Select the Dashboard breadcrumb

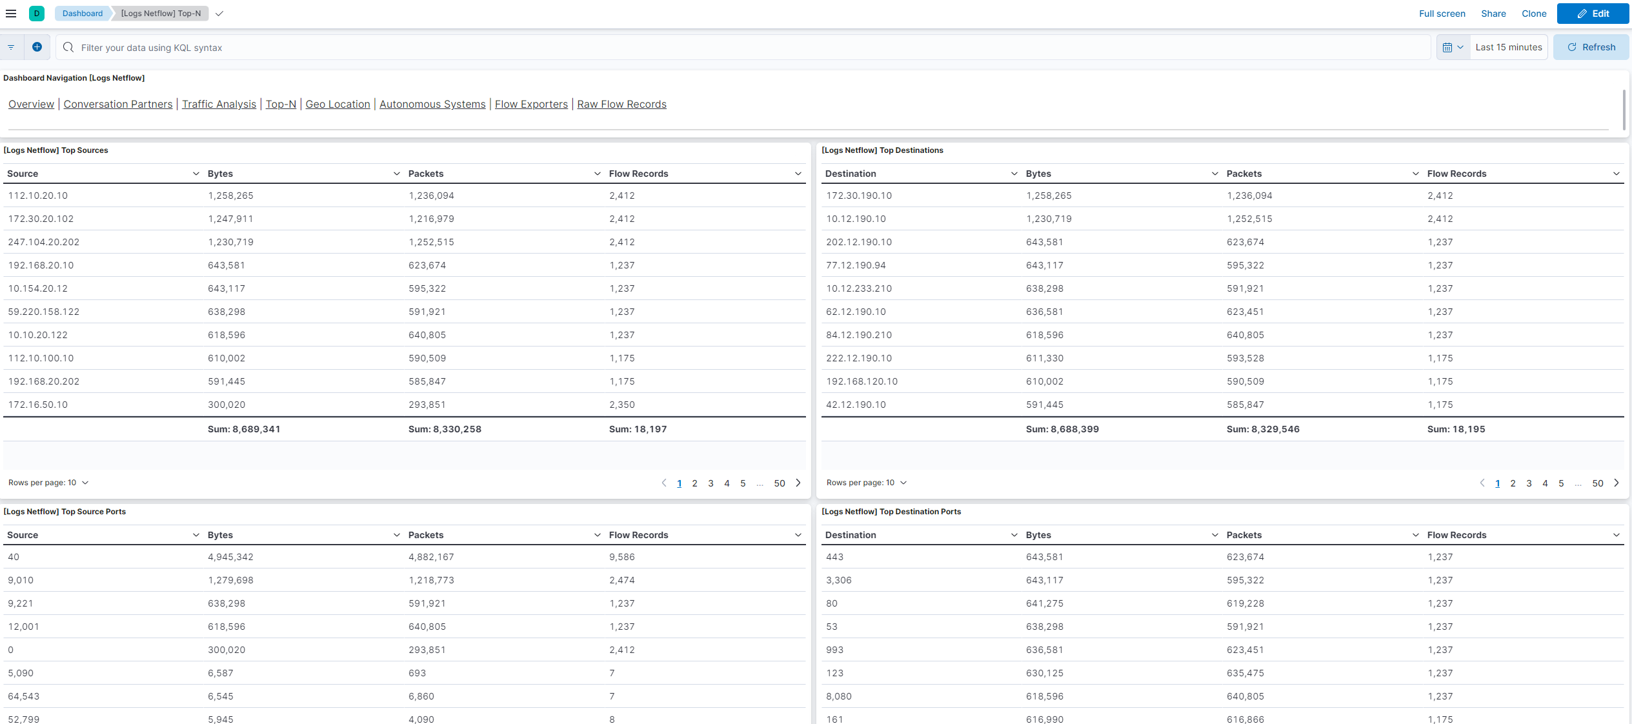click(81, 13)
